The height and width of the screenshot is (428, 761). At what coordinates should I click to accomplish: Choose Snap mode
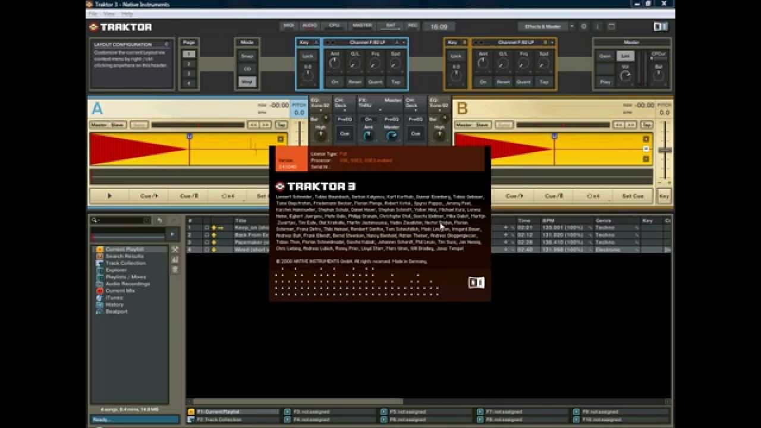point(247,56)
